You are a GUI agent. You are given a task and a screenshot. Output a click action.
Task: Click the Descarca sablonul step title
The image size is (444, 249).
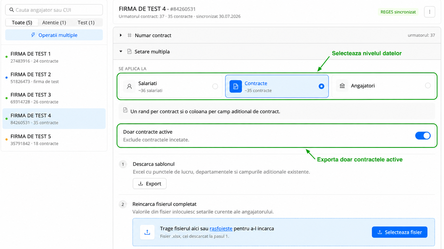[153, 164]
